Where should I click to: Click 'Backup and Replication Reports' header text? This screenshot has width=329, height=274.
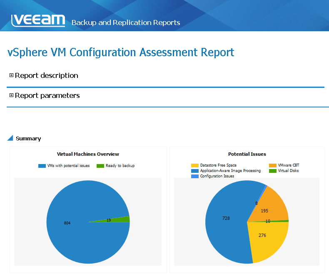tap(126, 22)
